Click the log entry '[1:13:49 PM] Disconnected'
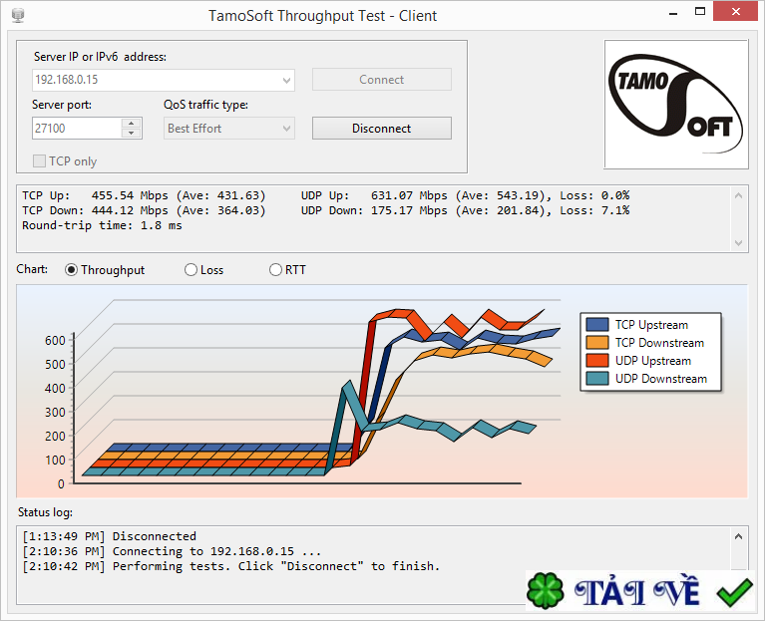The height and width of the screenshot is (621, 765). (110, 536)
